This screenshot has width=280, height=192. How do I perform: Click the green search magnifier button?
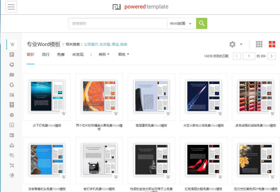[202, 23]
